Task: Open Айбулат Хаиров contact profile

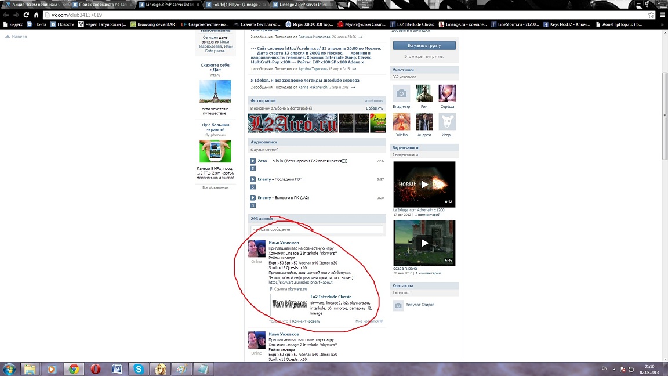Action: click(x=420, y=305)
